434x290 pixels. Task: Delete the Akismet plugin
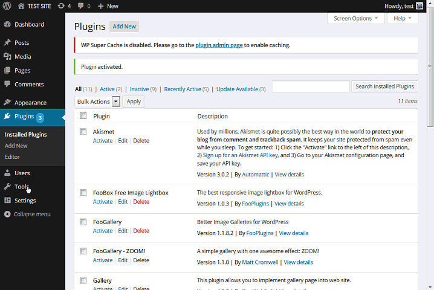[141, 141]
